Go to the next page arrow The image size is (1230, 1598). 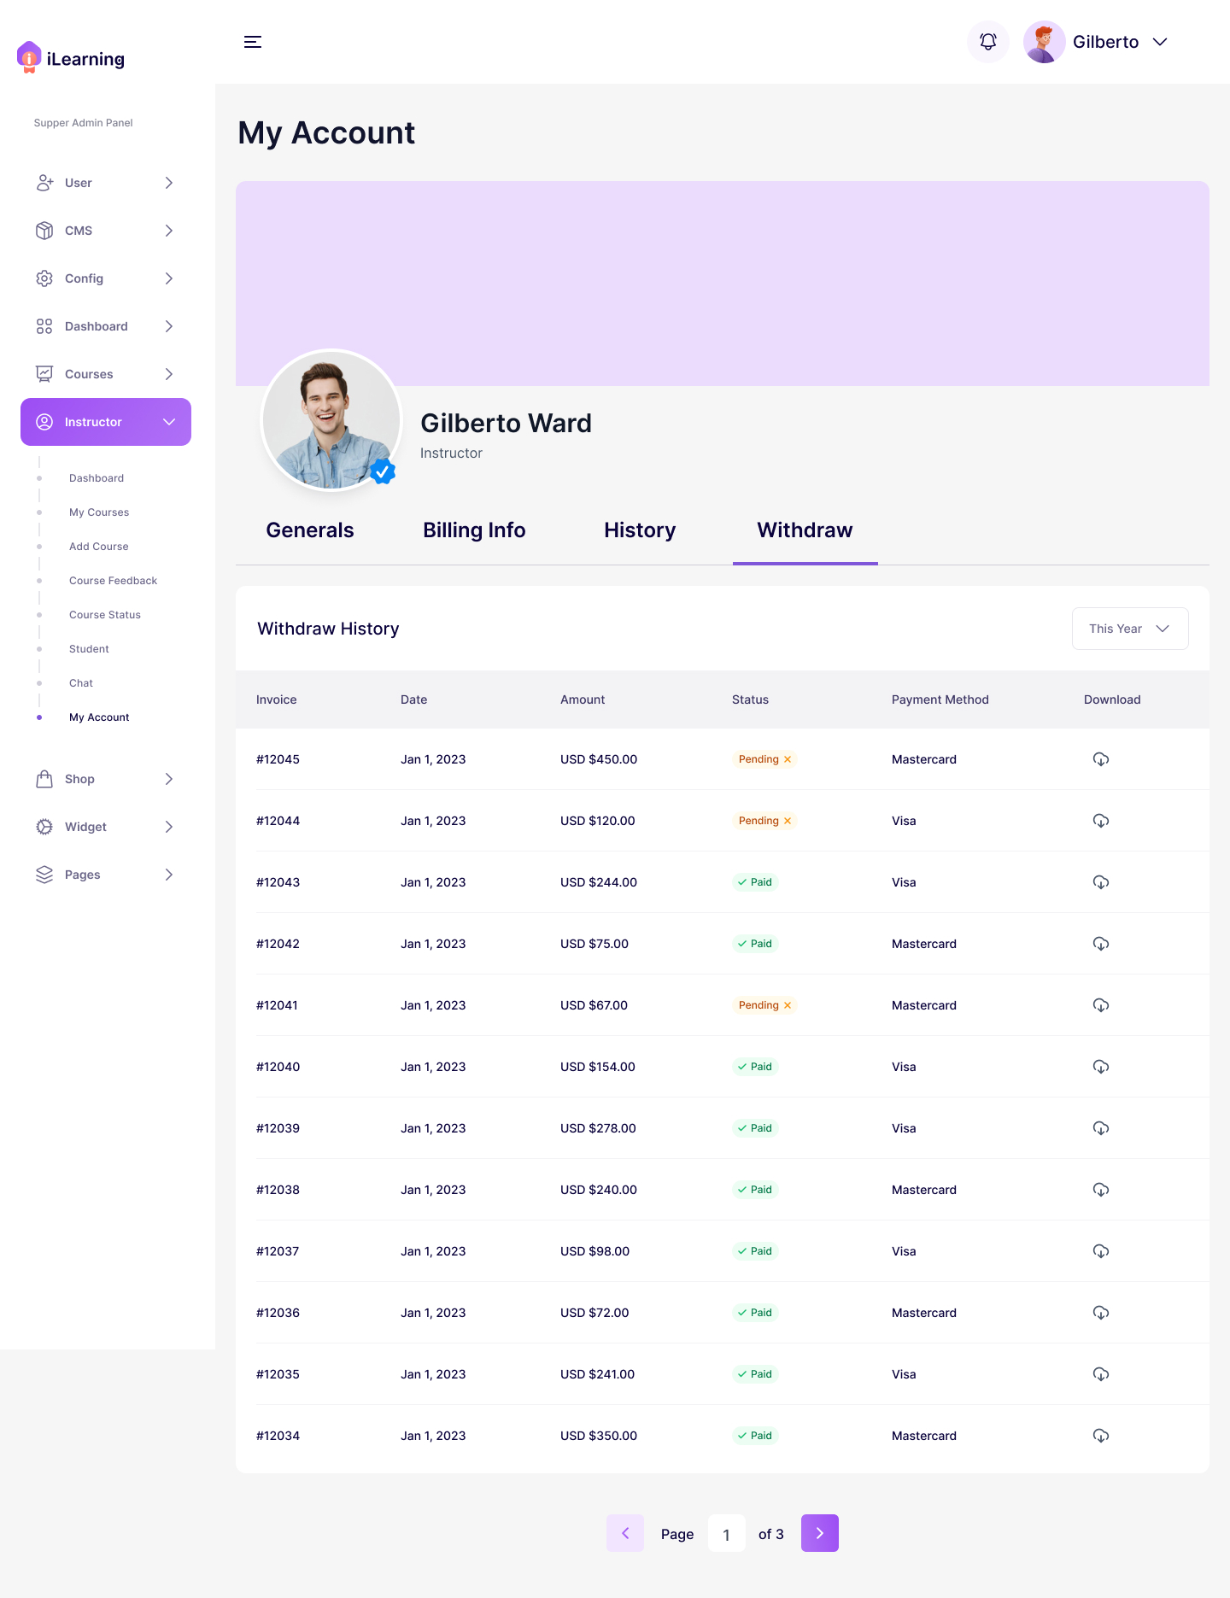point(820,1533)
